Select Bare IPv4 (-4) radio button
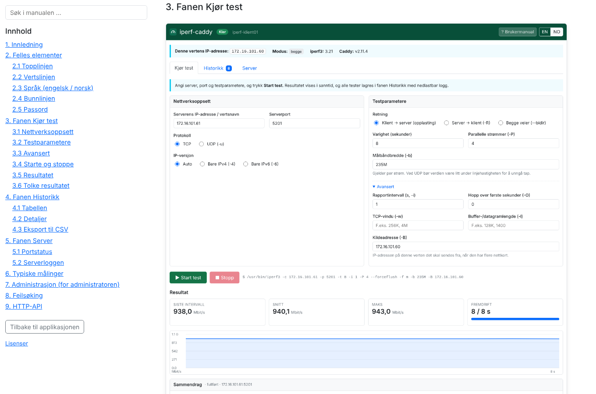The image size is (596, 394). tap(202, 164)
